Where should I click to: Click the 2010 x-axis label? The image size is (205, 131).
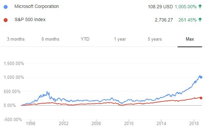click(x=129, y=123)
